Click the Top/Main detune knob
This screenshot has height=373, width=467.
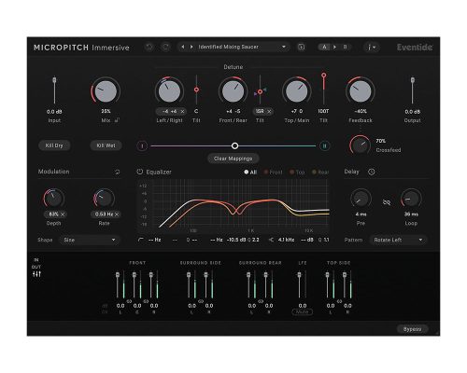(297, 91)
